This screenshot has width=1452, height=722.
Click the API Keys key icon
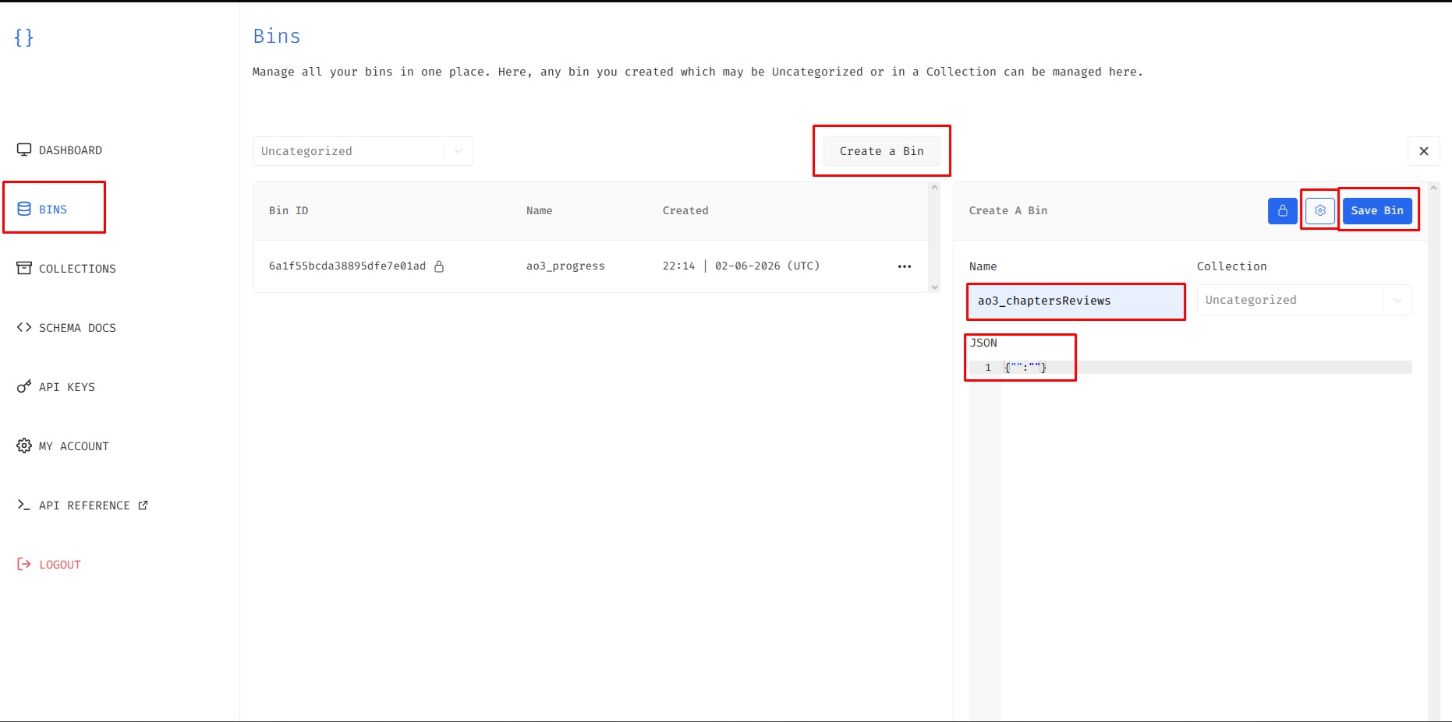point(24,386)
